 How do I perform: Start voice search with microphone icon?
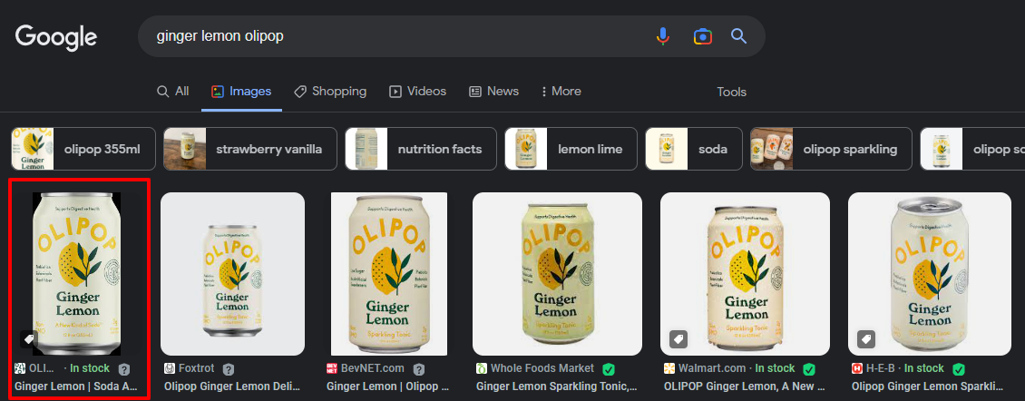pyautogui.click(x=663, y=36)
